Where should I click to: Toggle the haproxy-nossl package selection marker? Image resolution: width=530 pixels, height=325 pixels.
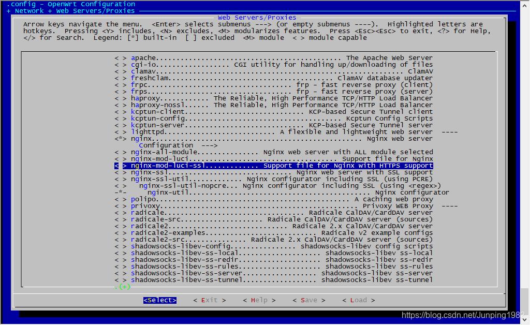tap(121, 105)
